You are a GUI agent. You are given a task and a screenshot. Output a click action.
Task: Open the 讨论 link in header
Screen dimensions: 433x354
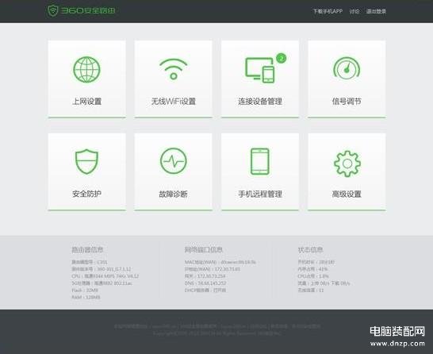pos(354,11)
